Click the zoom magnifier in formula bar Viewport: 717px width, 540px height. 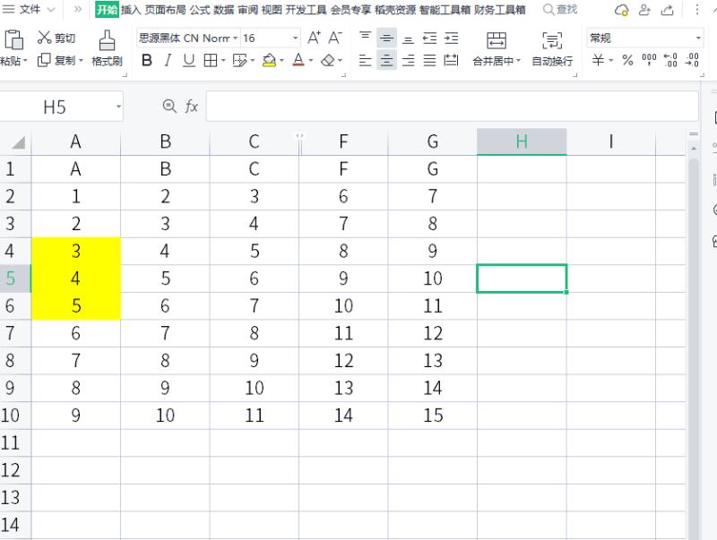(169, 107)
